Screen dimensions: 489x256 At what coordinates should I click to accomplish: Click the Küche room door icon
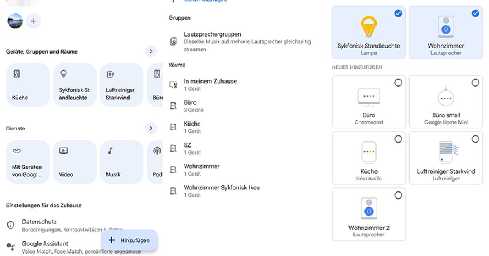[174, 127]
